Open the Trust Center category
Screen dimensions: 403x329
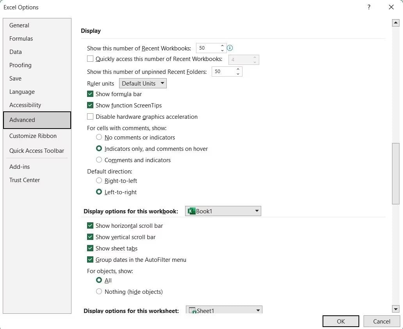(25, 180)
